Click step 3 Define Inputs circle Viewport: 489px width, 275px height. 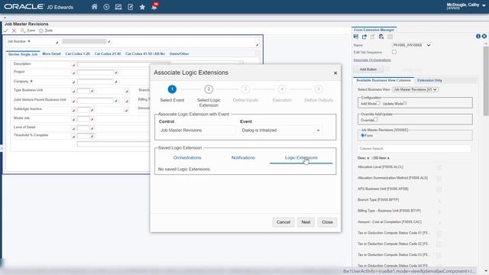[245, 89]
